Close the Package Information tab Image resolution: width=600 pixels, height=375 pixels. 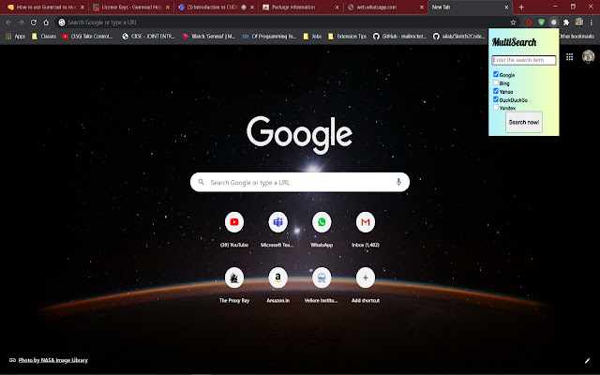click(337, 7)
